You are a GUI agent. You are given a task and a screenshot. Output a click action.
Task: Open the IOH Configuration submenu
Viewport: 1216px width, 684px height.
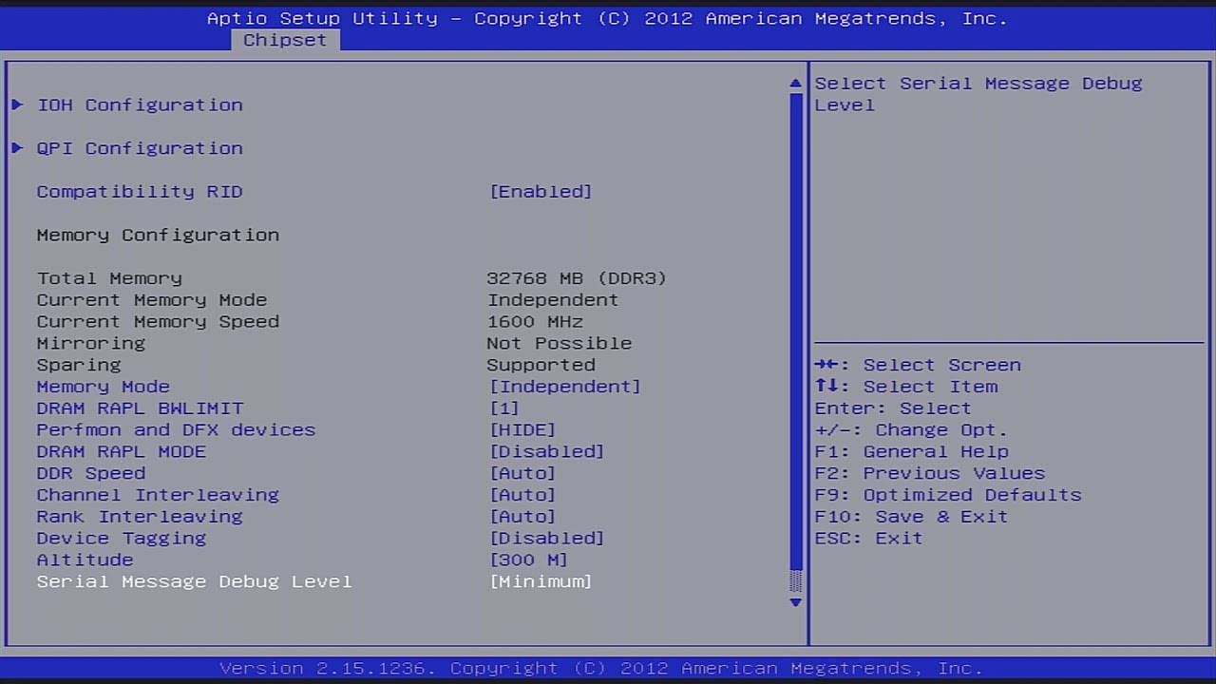click(x=140, y=104)
